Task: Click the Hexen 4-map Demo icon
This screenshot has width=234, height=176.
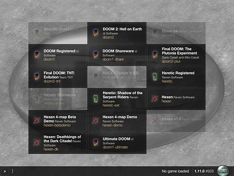Action: pos(96,121)
